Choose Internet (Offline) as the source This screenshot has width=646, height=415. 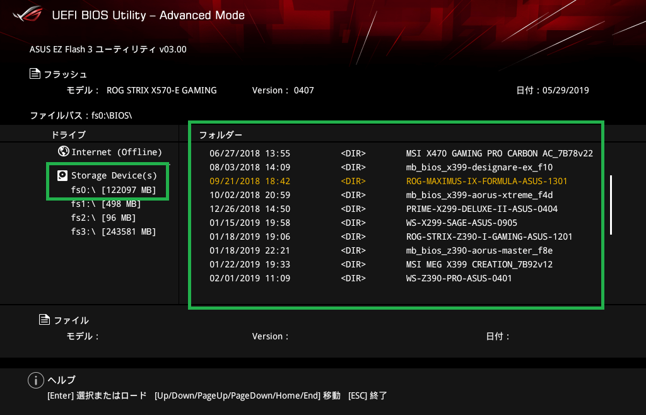pyautogui.click(x=117, y=152)
